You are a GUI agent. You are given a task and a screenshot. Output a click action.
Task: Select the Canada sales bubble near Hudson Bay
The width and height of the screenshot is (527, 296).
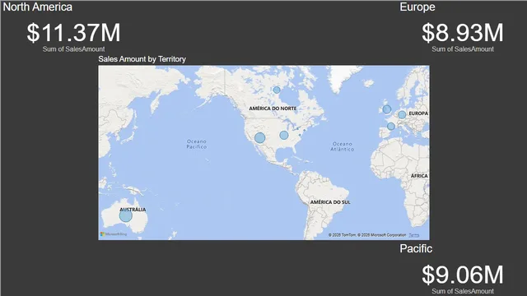pos(277,90)
